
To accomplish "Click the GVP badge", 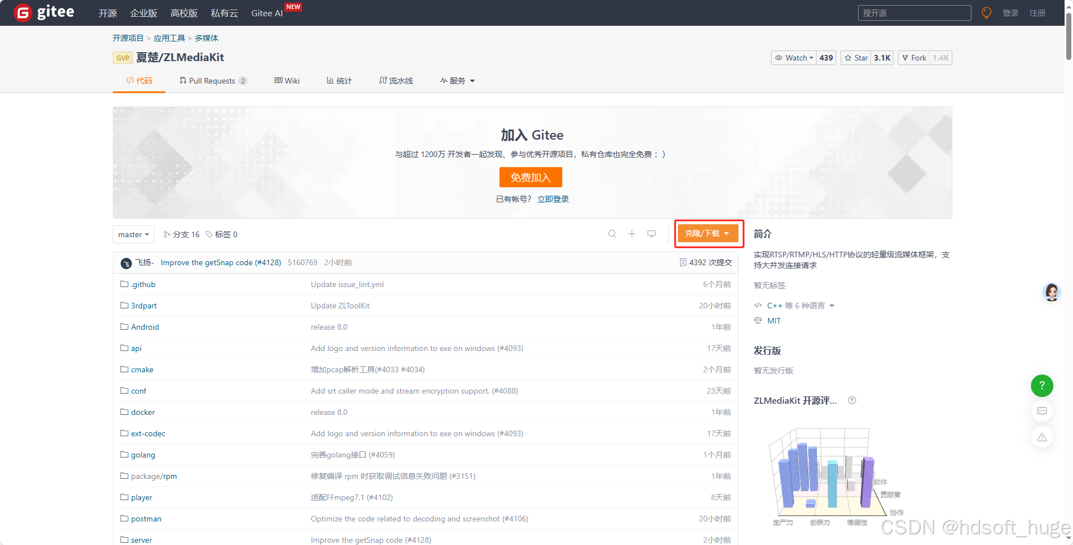I will coord(123,58).
